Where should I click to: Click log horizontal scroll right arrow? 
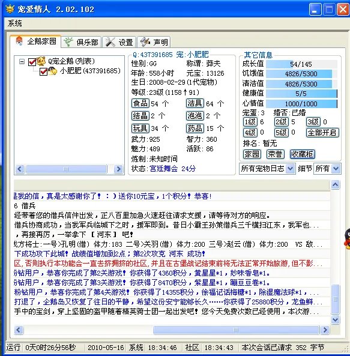point(325,330)
